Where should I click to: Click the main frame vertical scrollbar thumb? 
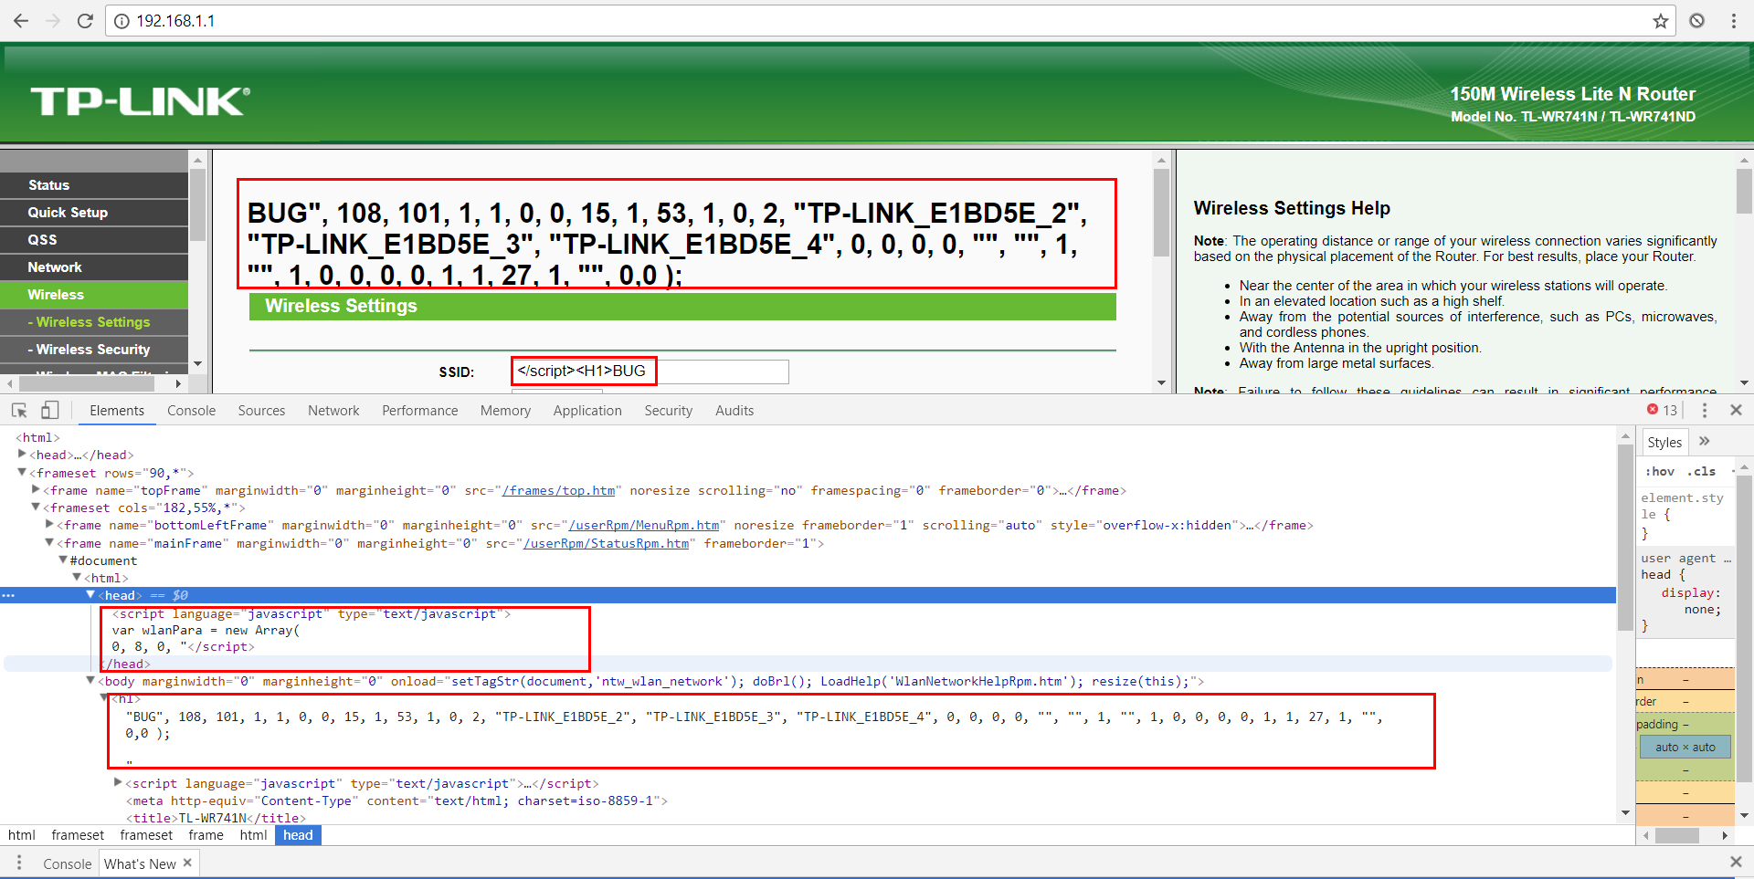pyautogui.click(x=1161, y=213)
